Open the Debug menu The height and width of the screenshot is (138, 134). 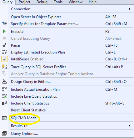click(x=42, y=2)
